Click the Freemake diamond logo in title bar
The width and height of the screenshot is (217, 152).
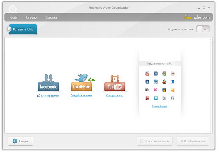[12, 9]
